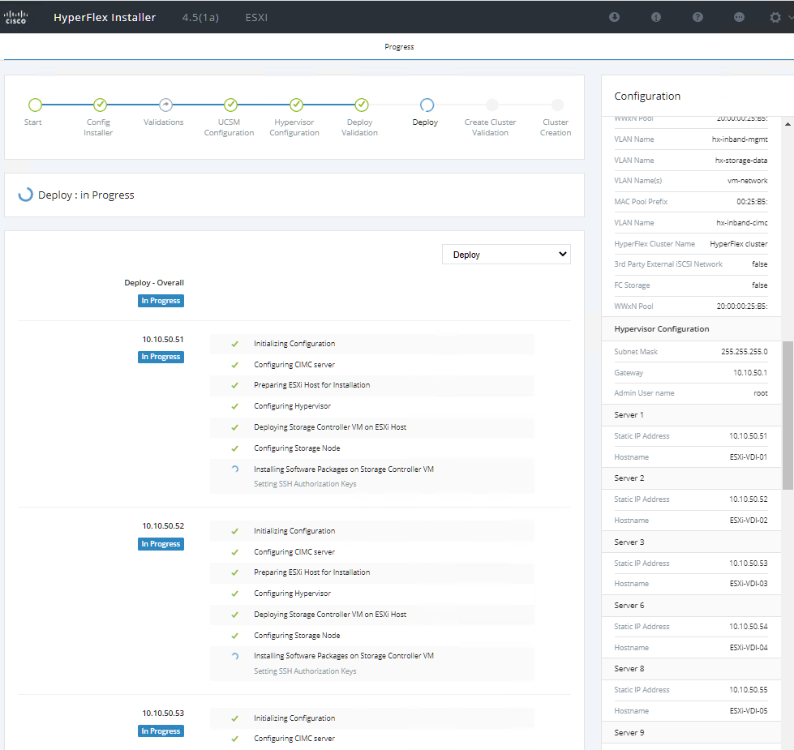Click the In Progress badge for 10.10.50.52
Viewport: 794px width, 750px height.
pyautogui.click(x=161, y=544)
